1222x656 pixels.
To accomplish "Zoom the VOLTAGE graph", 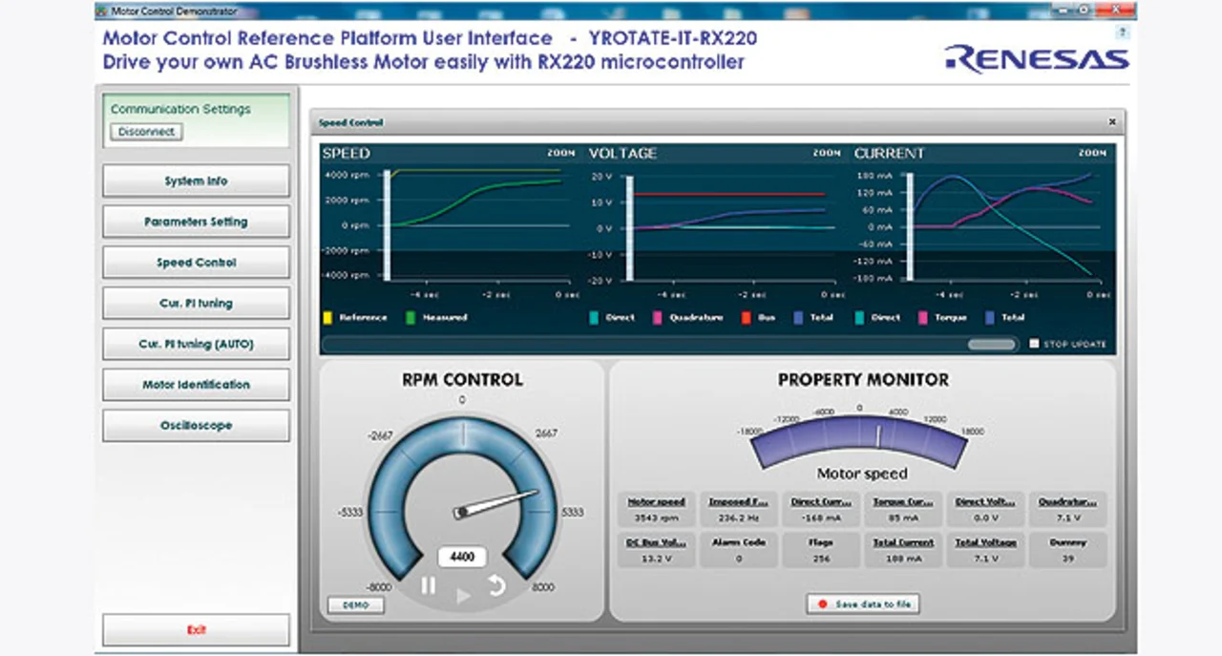I will 827,153.
